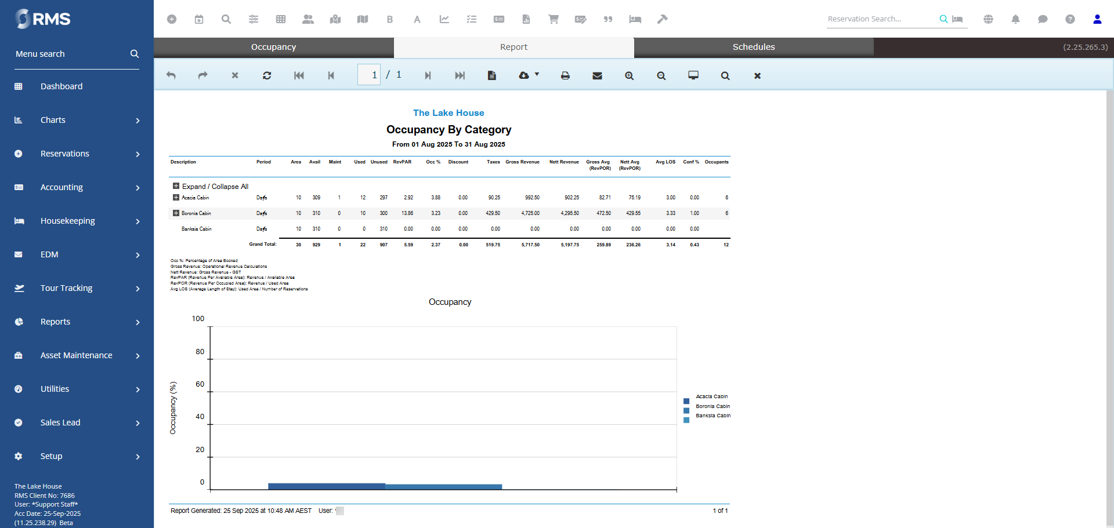Expand the Tour Tracking menu
The image size is (1114, 528).
[77, 288]
